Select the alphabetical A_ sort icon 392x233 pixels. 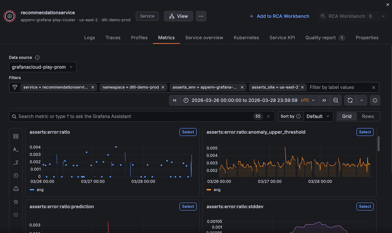pos(16,149)
